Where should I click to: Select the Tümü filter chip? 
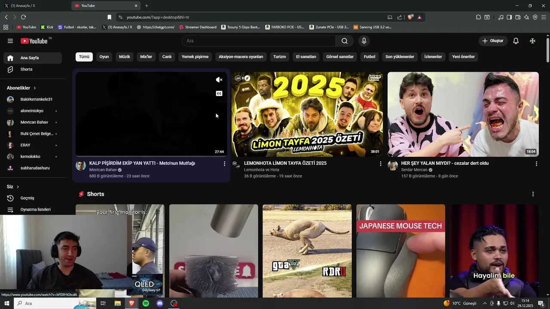point(84,57)
